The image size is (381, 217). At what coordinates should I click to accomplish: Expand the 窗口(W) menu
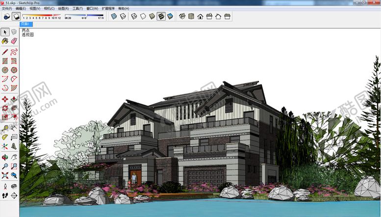(92, 8)
